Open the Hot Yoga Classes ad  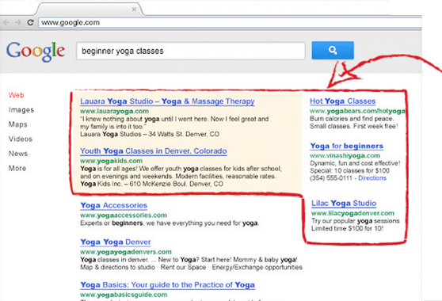342,101
